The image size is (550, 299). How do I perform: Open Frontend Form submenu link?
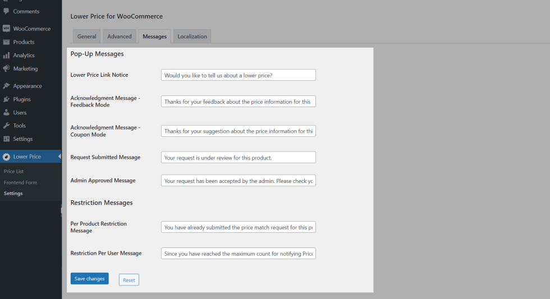pos(20,182)
